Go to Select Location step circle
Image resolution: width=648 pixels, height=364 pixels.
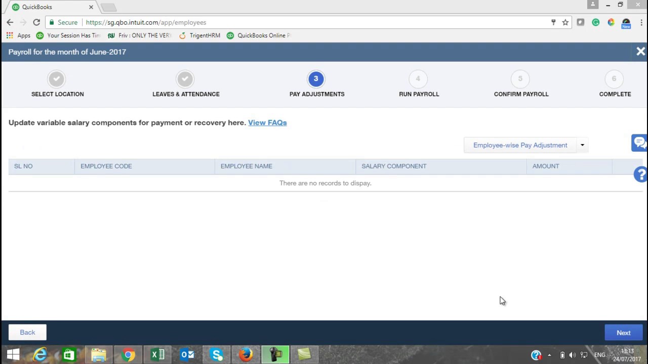[x=57, y=79]
